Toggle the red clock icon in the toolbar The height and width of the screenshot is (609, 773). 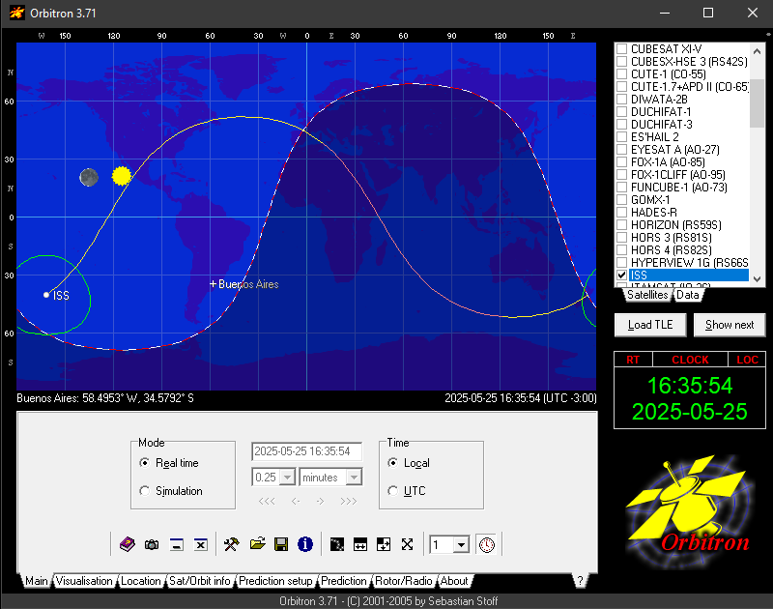pyautogui.click(x=486, y=545)
